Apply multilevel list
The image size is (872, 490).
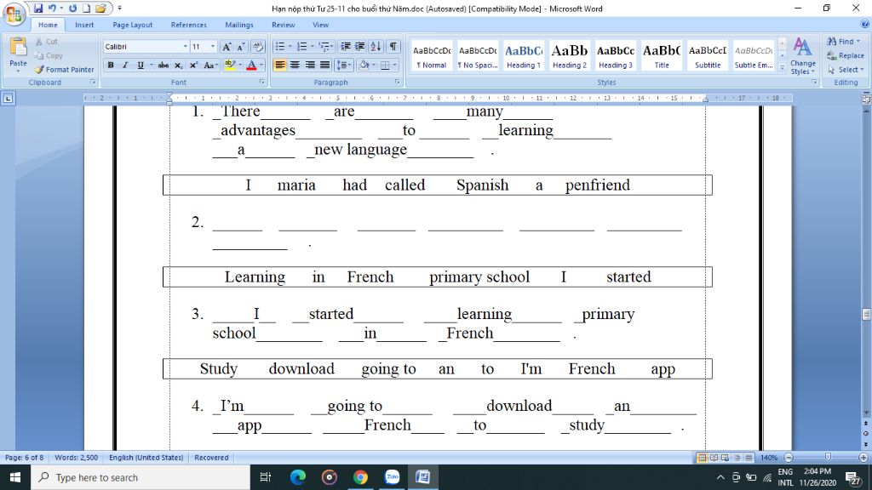324,47
